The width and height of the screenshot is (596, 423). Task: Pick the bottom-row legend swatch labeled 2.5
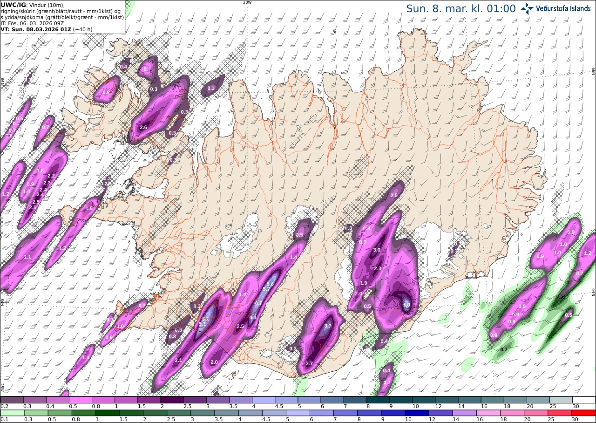tap(179, 413)
